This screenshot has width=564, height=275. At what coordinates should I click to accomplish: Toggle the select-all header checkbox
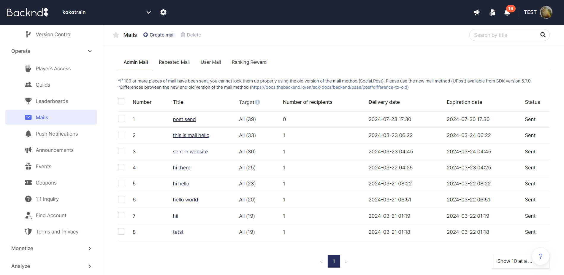click(x=121, y=101)
